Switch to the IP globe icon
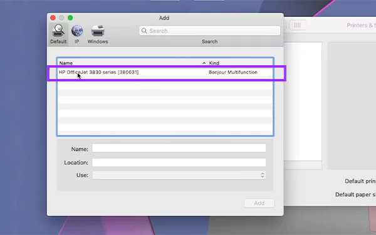 click(x=77, y=31)
